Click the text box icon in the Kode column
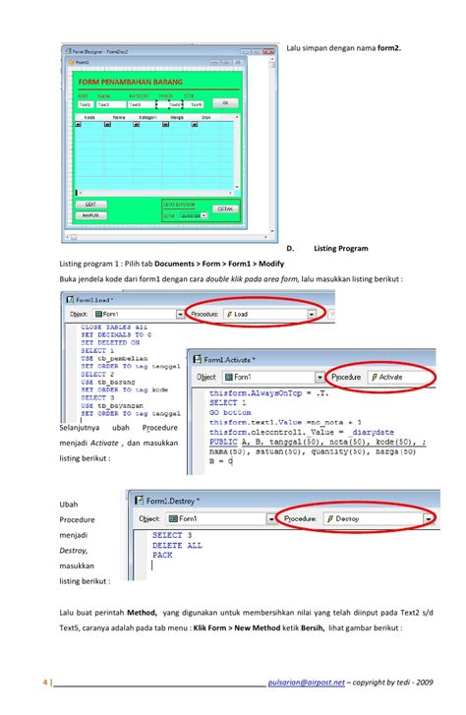466x715 pixels. [79, 124]
